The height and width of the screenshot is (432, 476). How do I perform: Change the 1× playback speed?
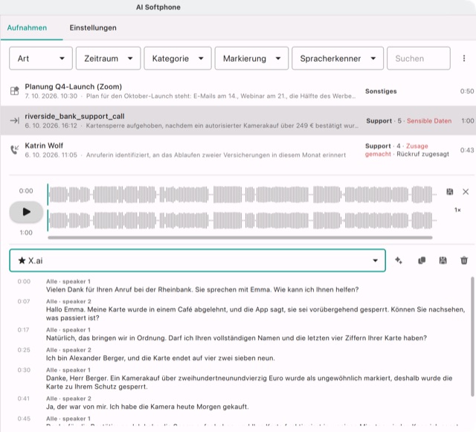[x=457, y=210]
